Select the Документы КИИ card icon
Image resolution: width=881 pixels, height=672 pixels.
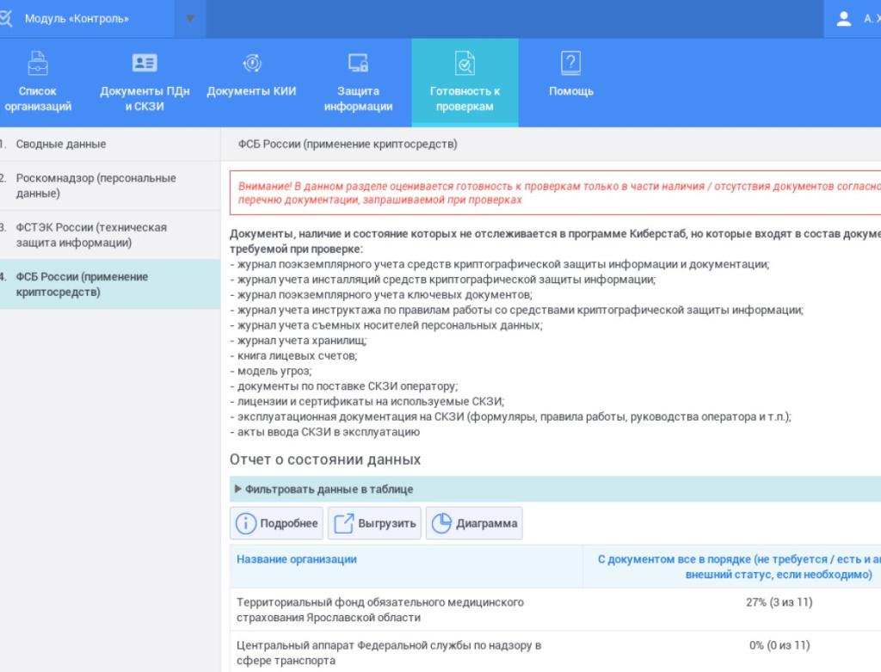(x=250, y=62)
